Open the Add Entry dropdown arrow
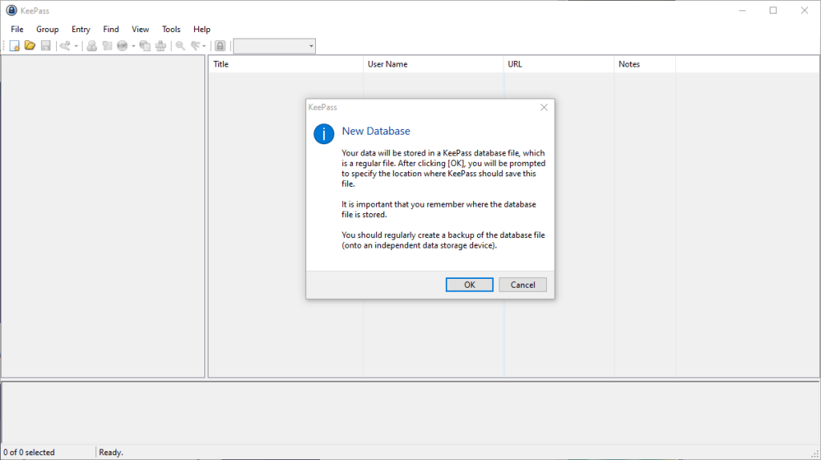This screenshot has height=460, width=821. pos(76,46)
